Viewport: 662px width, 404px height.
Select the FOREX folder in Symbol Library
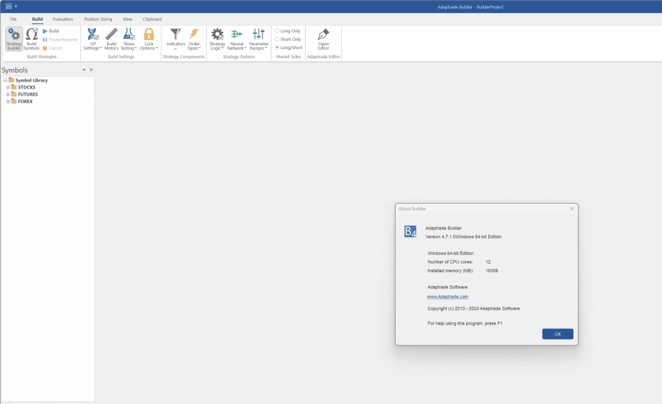pyautogui.click(x=25, y=101)
